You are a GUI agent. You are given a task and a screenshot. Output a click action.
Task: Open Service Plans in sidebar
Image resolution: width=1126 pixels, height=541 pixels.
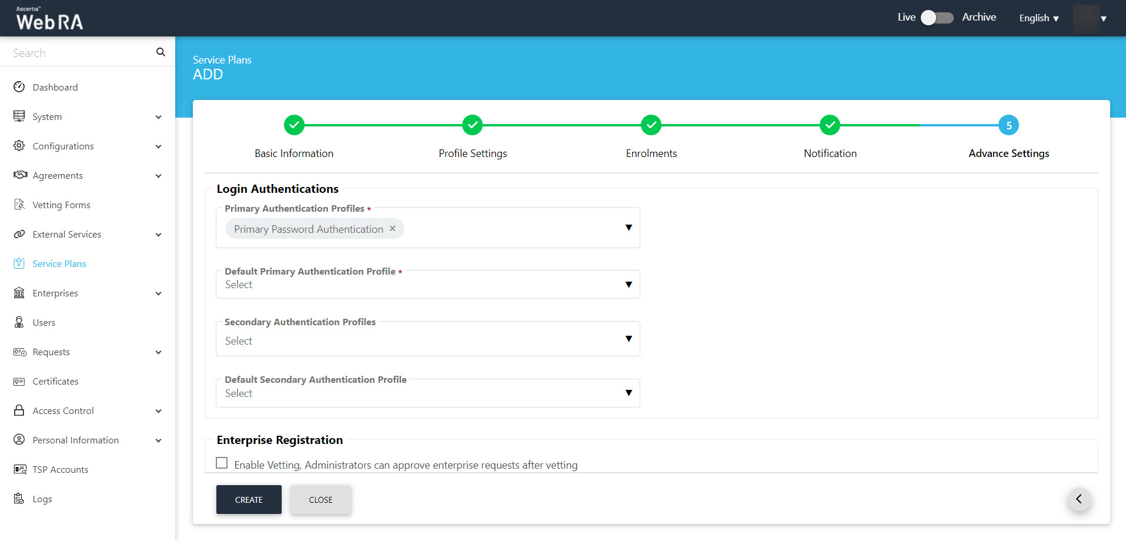59,263
